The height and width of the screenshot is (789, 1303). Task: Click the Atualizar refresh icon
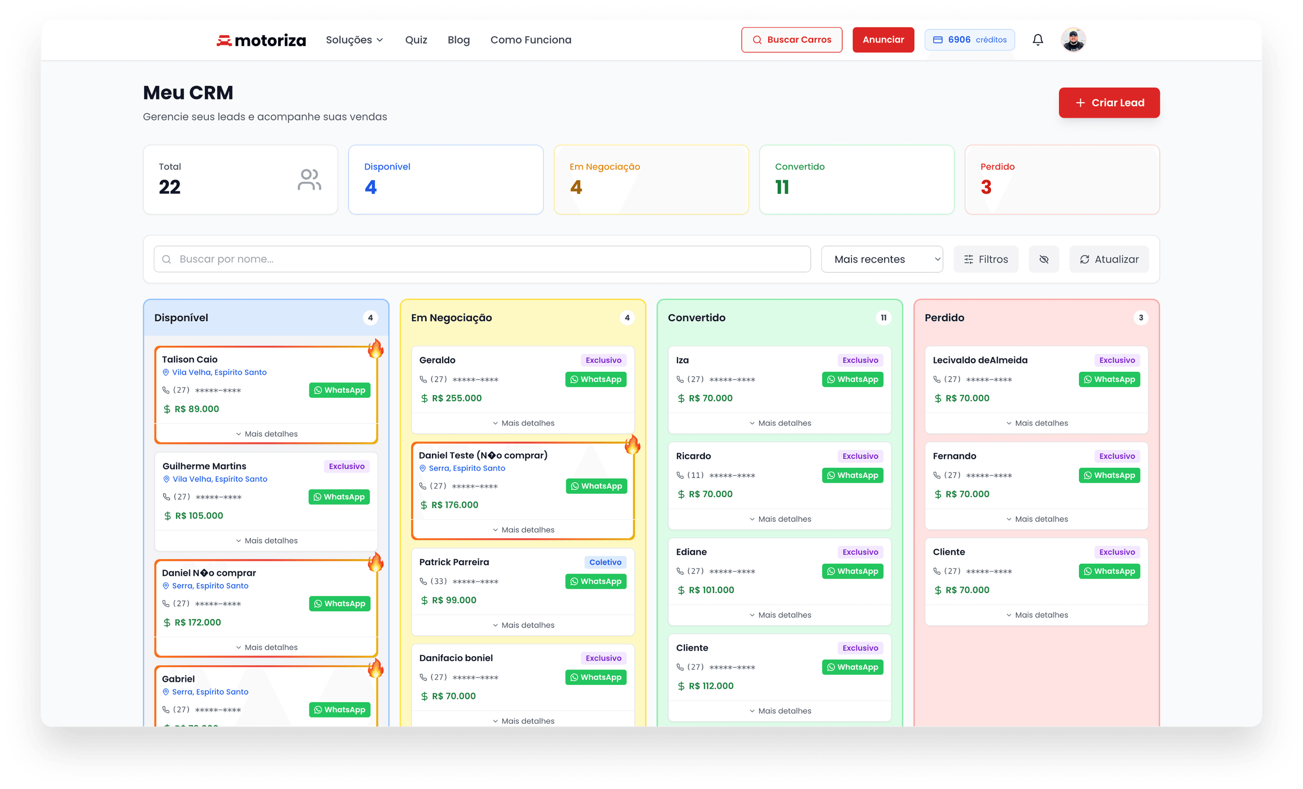point(1085,259)
